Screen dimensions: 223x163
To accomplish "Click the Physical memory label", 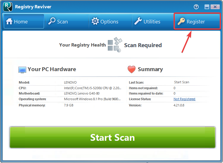I will click(32, 105).
